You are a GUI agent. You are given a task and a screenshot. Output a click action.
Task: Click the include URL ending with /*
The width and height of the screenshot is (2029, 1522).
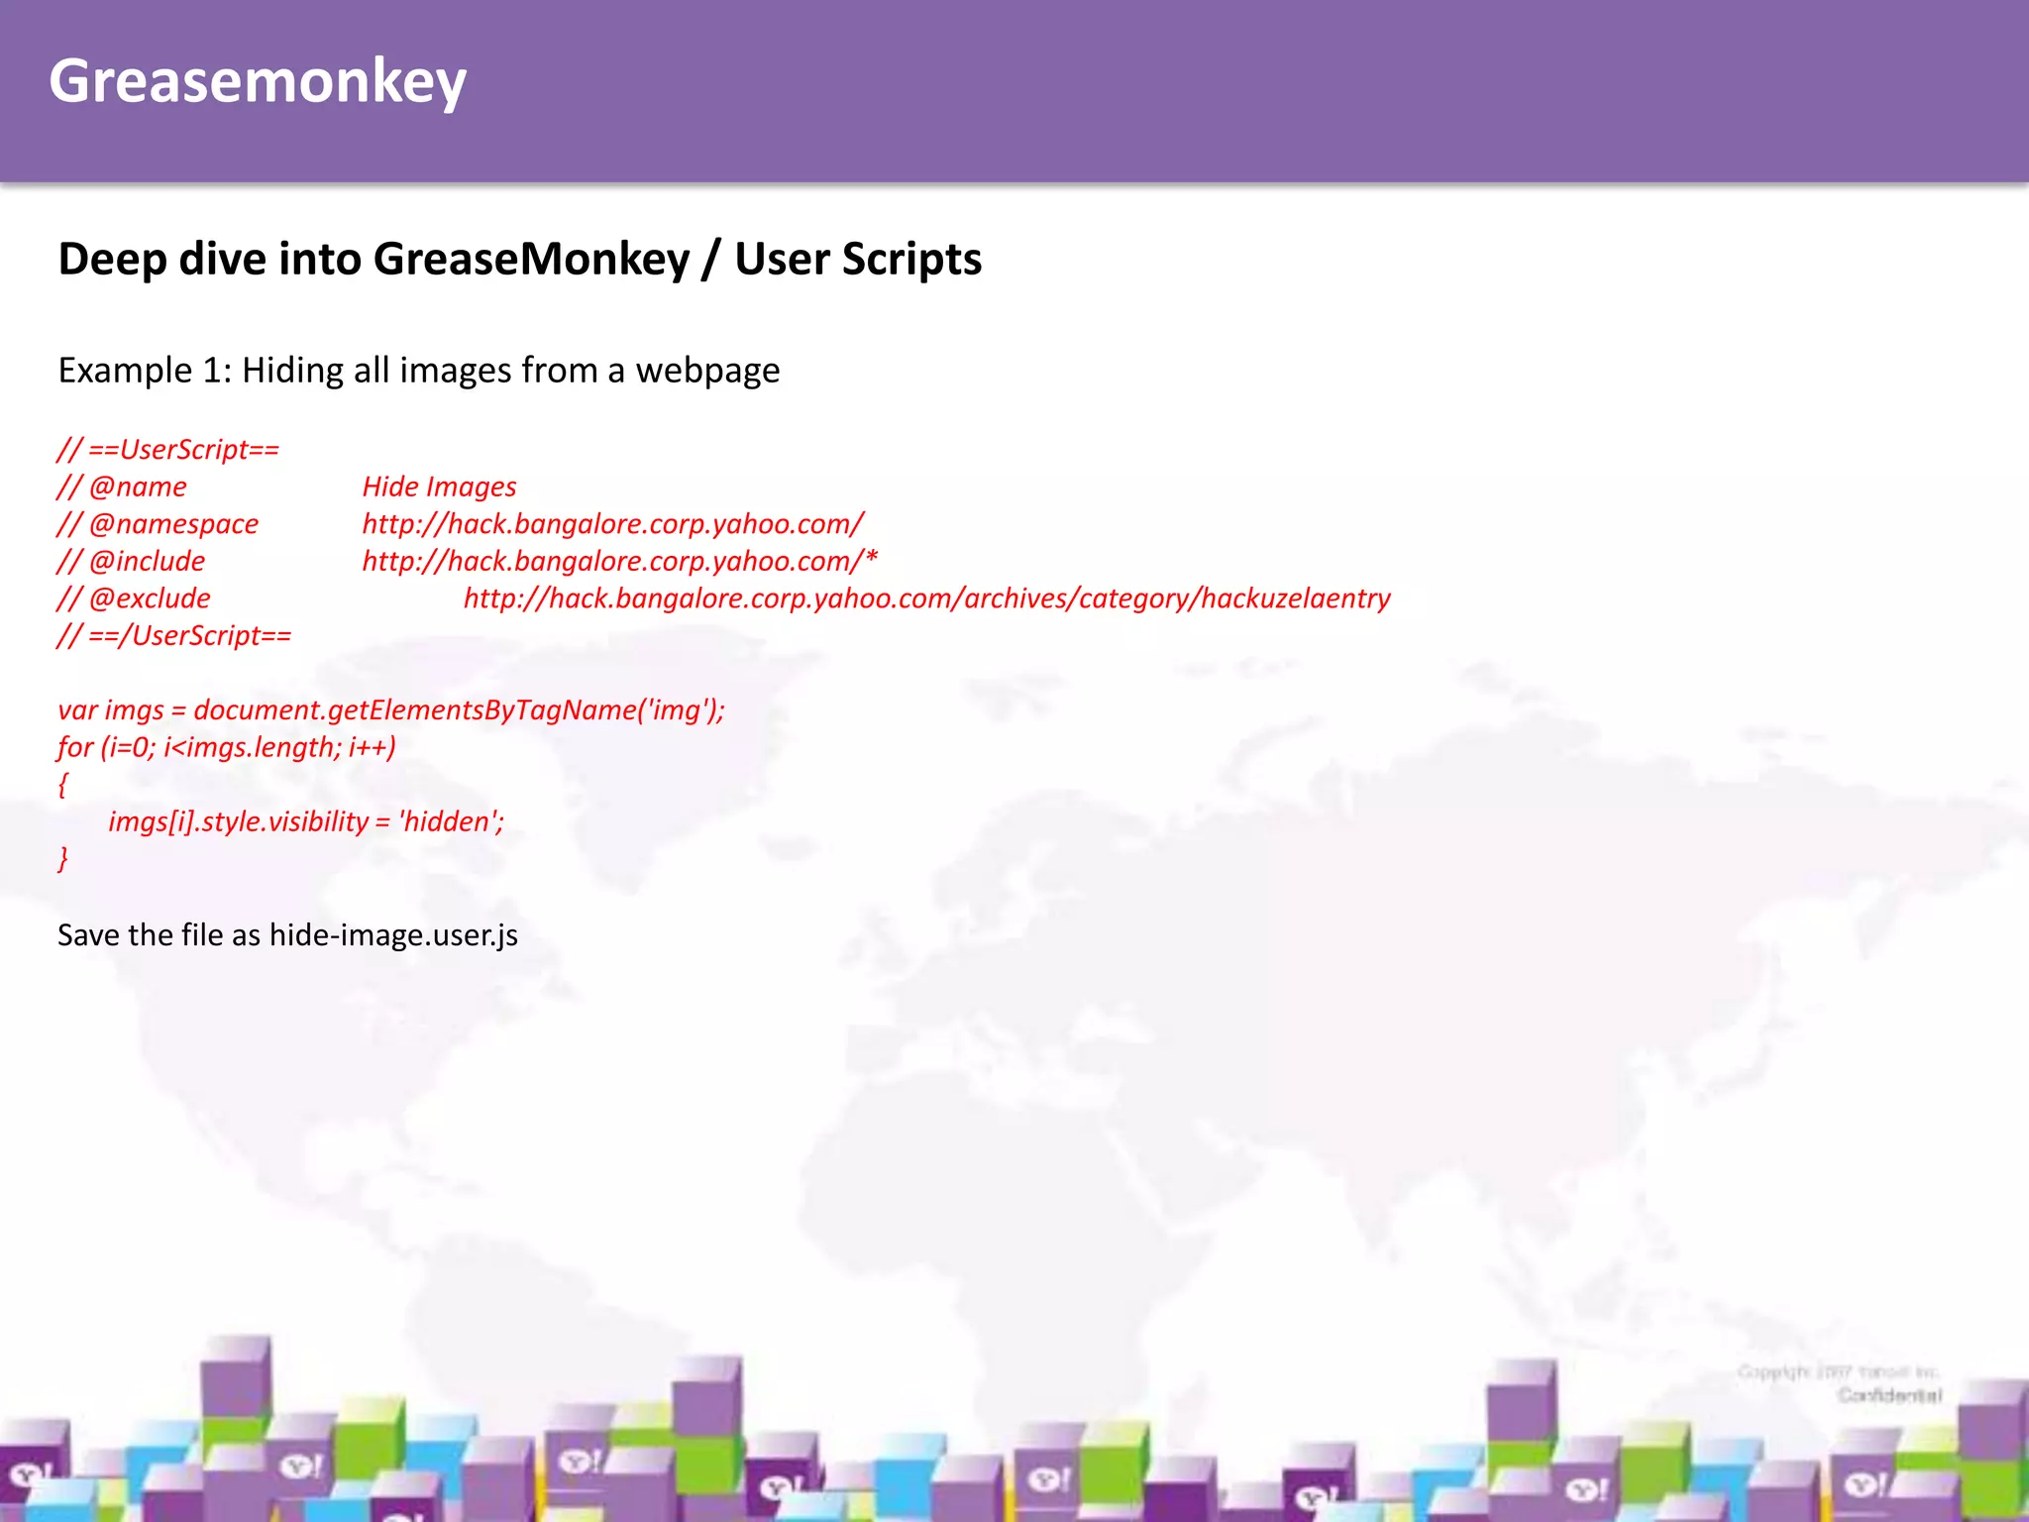click(x=620, y=561)
